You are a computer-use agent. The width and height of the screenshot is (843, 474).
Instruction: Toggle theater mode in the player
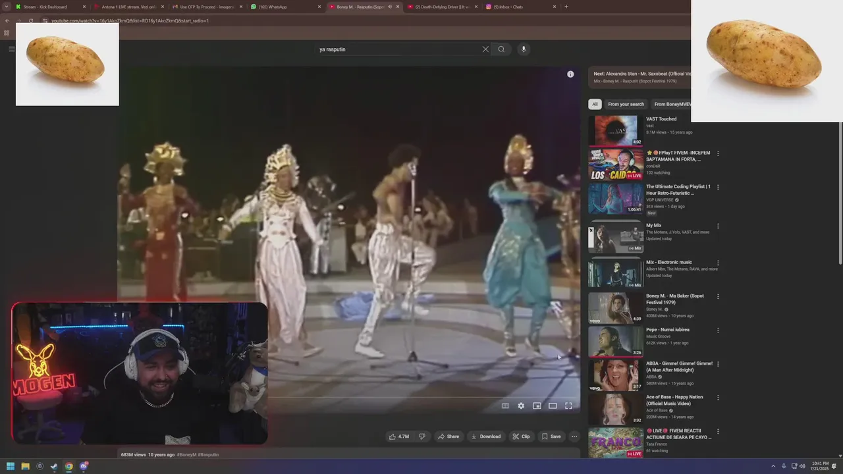553,406
